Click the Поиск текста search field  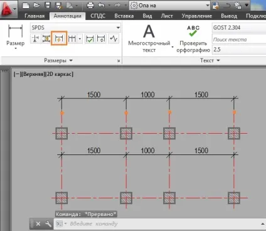238,40
